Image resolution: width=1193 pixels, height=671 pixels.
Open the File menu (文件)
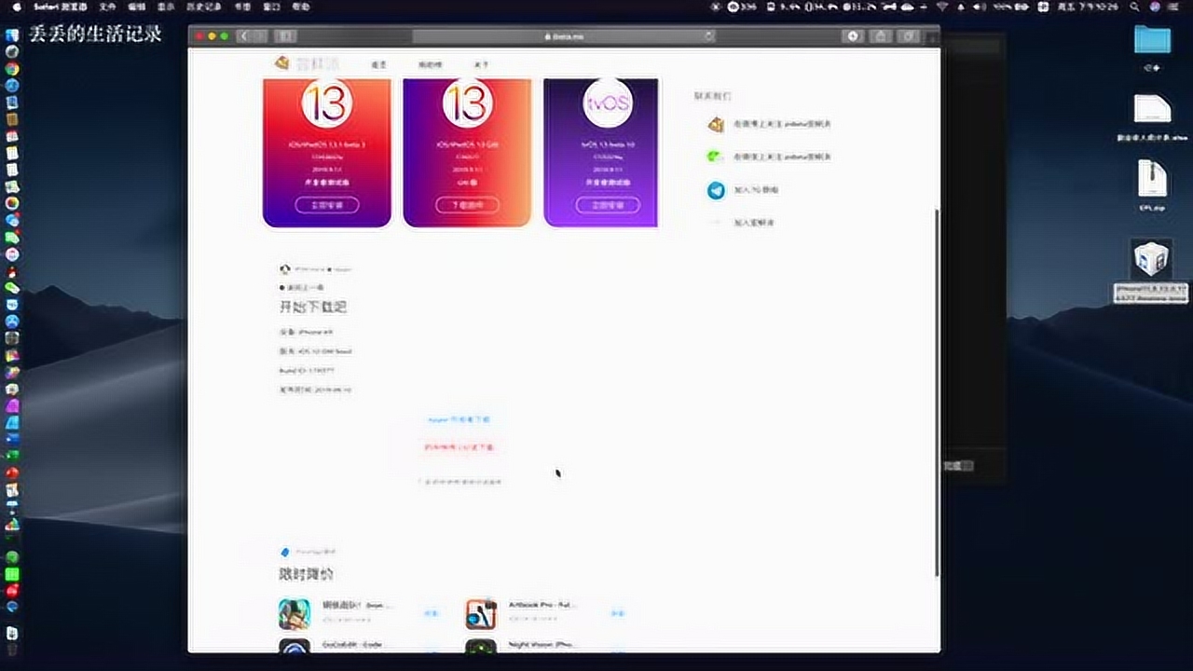coord(108,7)
